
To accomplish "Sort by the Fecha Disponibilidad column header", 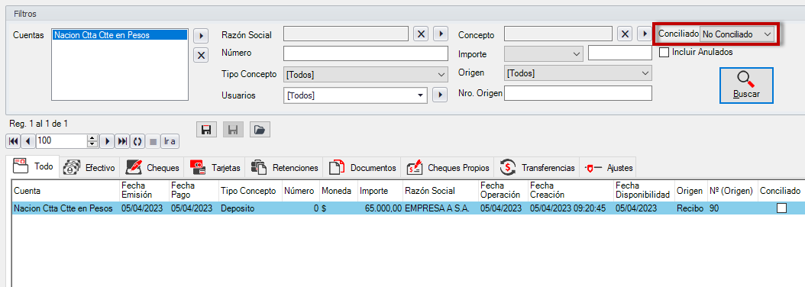I will (644, 191).
